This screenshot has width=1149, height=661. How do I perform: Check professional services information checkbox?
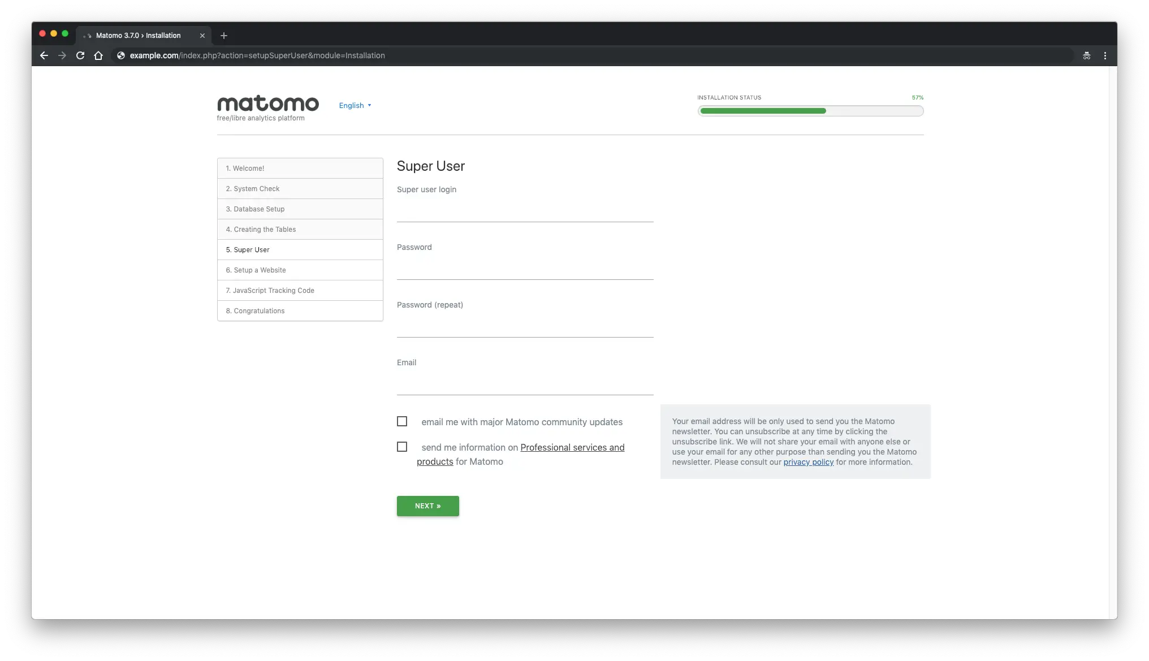pos(402,447)
